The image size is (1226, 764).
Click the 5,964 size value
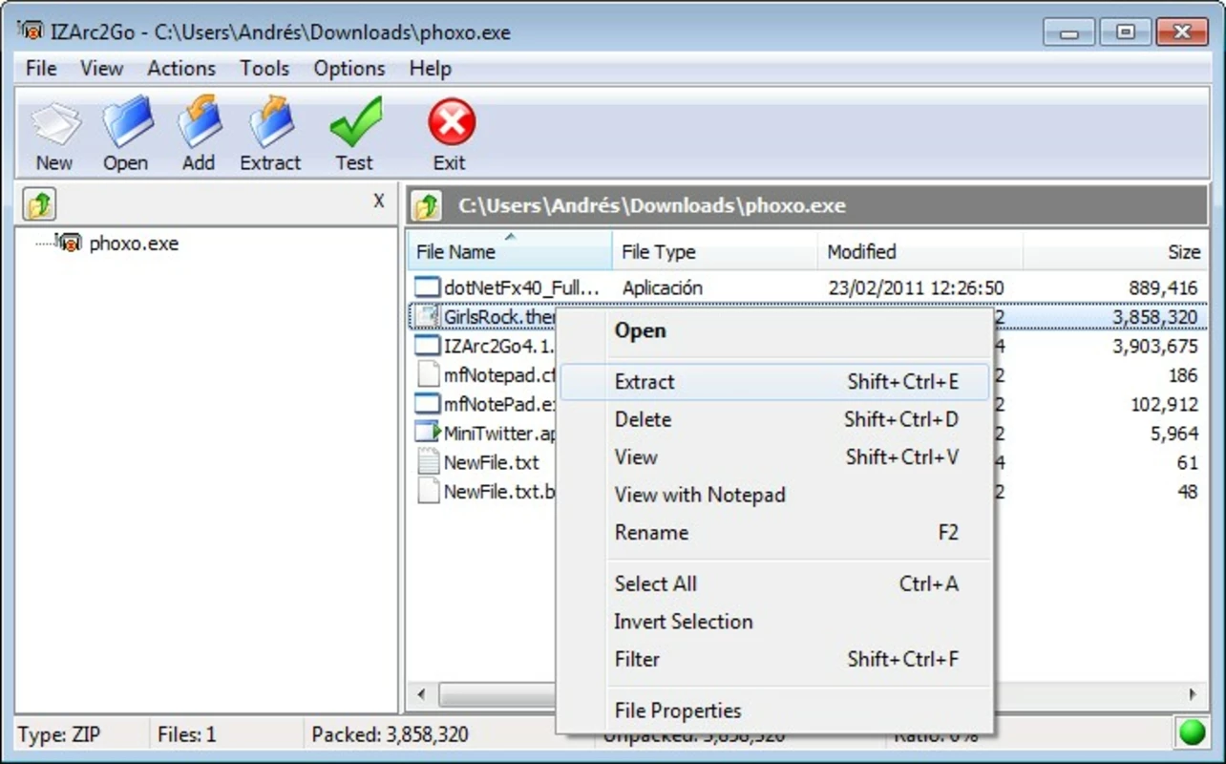click(1174, 434)
